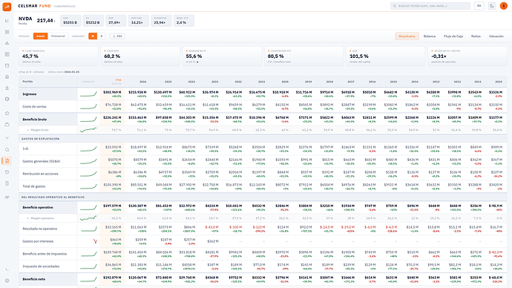Switch to the Ratios tab
Screen dimensions: 512x288
pyautogui.click(x=476, y=36)
